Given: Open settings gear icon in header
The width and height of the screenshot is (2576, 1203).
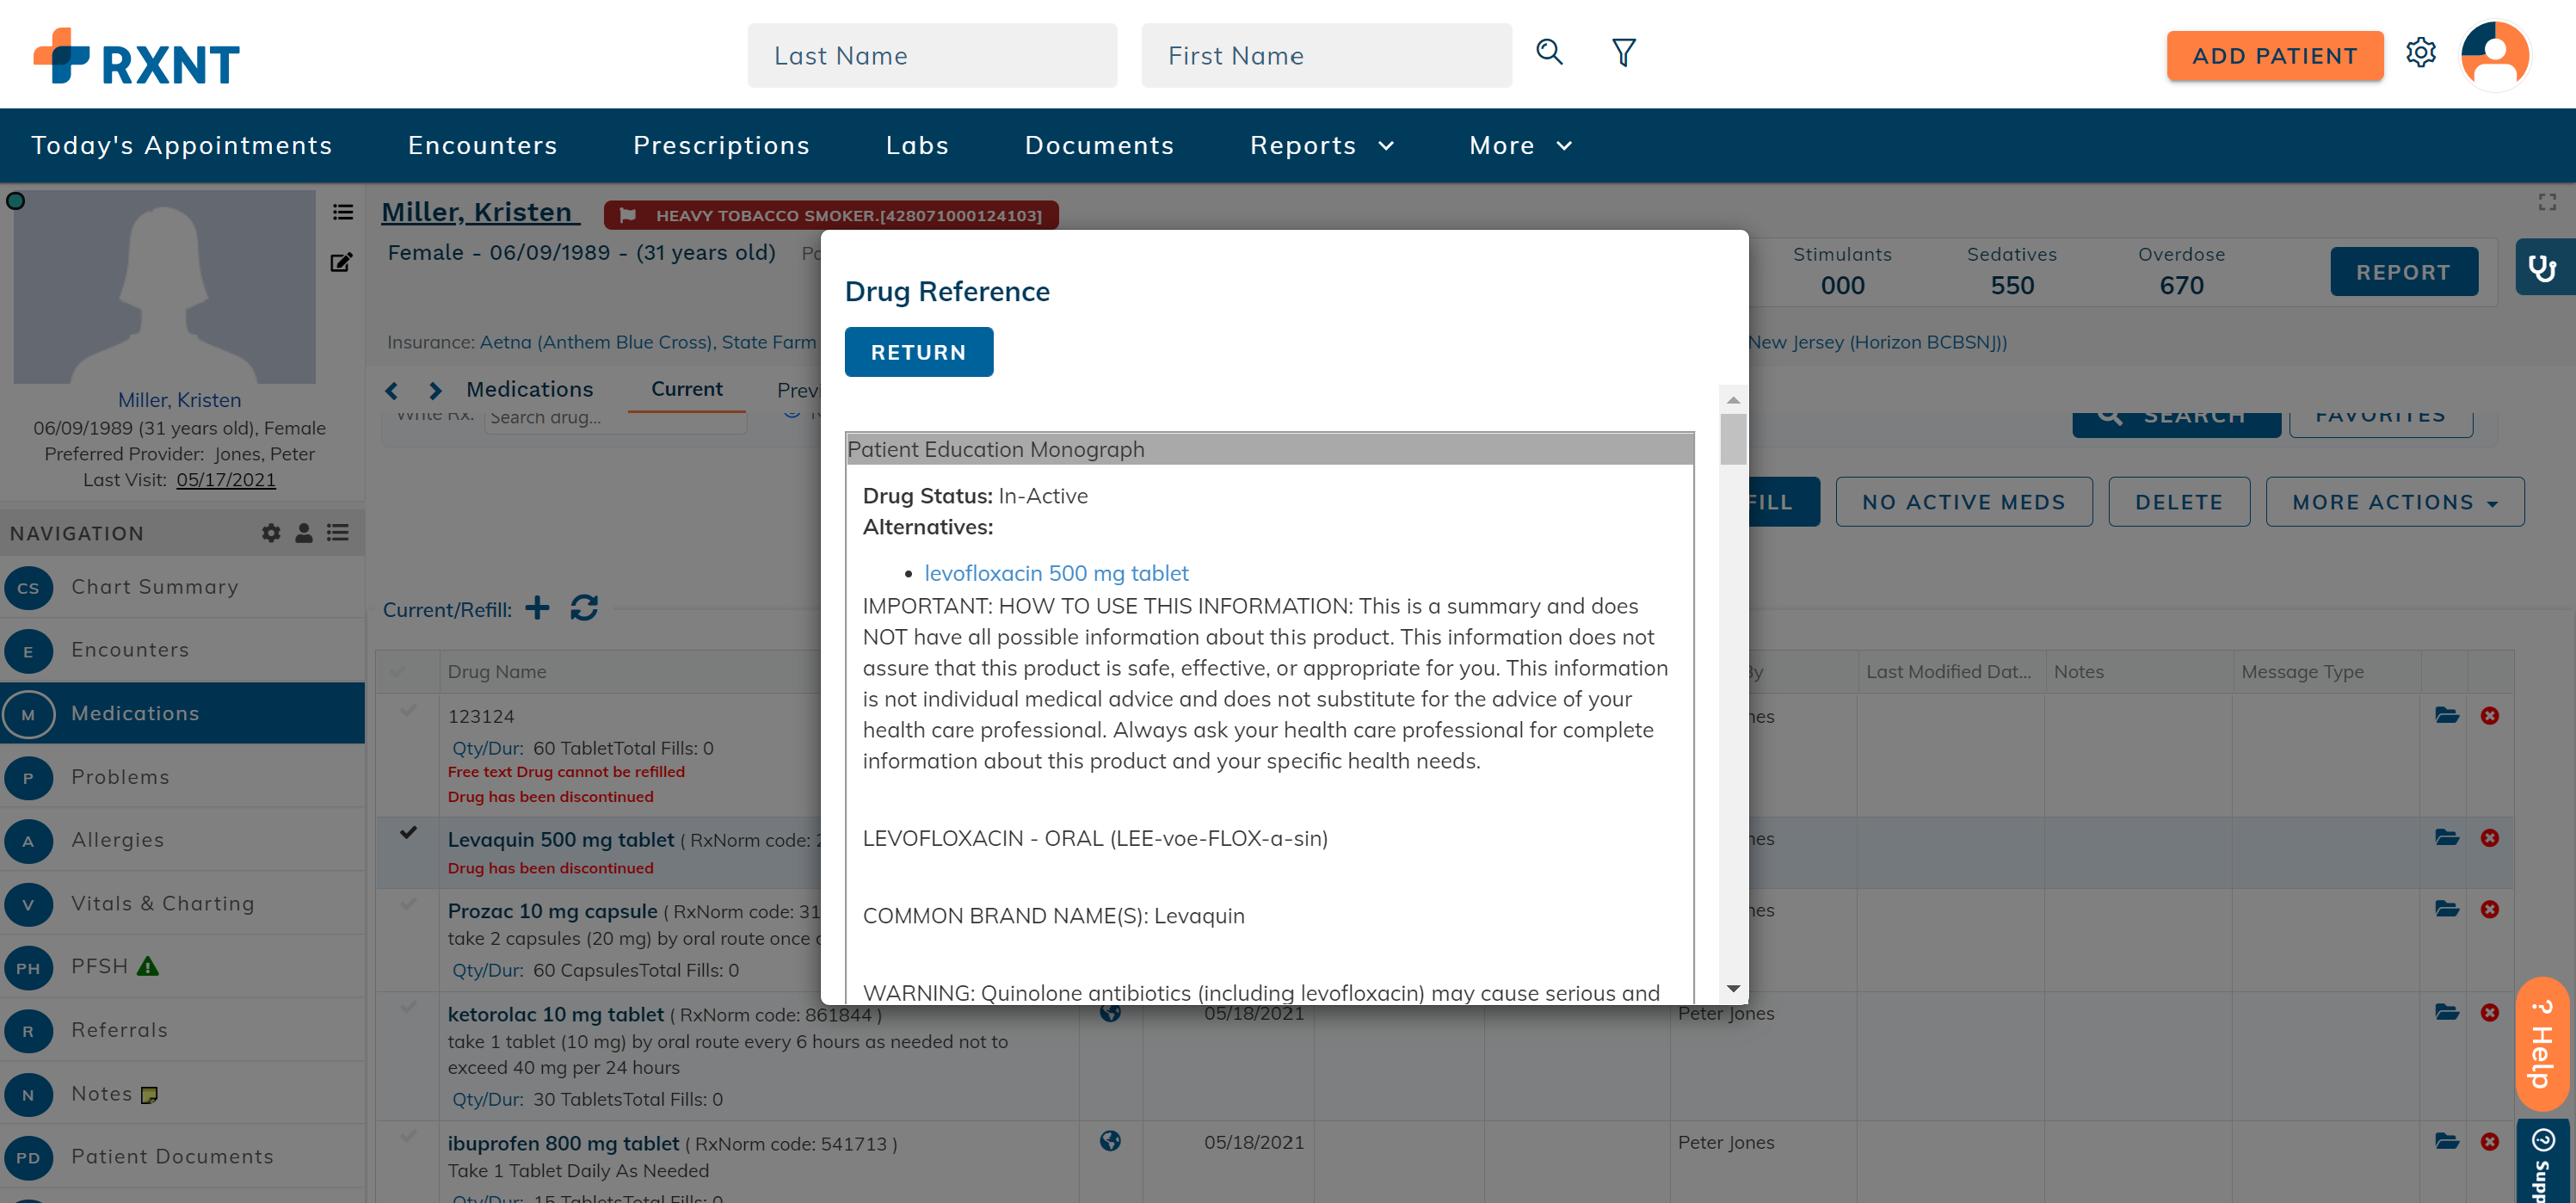Looking at the screenshot, I should click(2420, 52).
